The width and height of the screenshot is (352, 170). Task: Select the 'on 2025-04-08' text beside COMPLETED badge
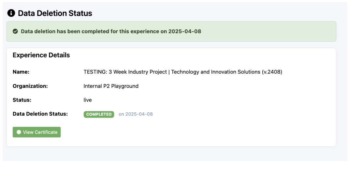coord(136,114)
